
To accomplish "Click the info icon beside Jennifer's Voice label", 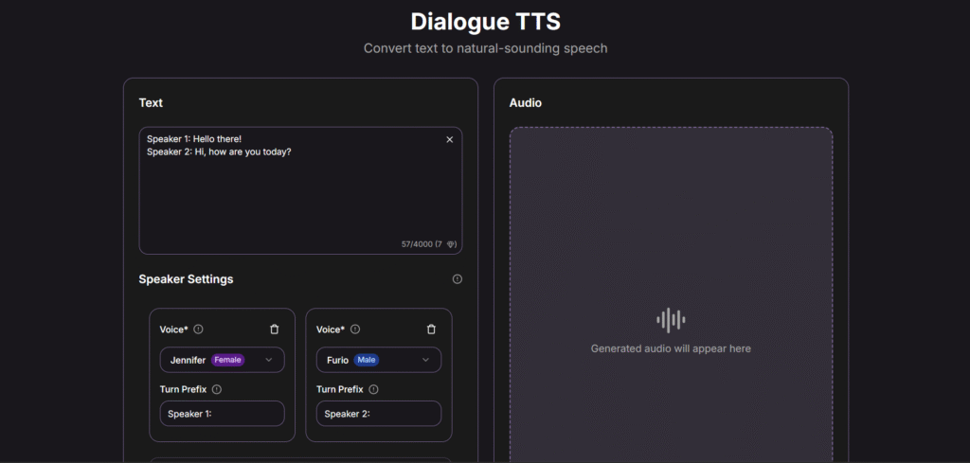I will (198, 329).
